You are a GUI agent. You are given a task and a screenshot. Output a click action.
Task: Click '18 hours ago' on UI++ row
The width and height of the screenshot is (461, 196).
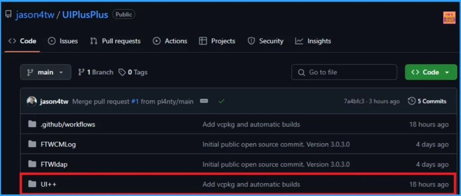(429, 184)
